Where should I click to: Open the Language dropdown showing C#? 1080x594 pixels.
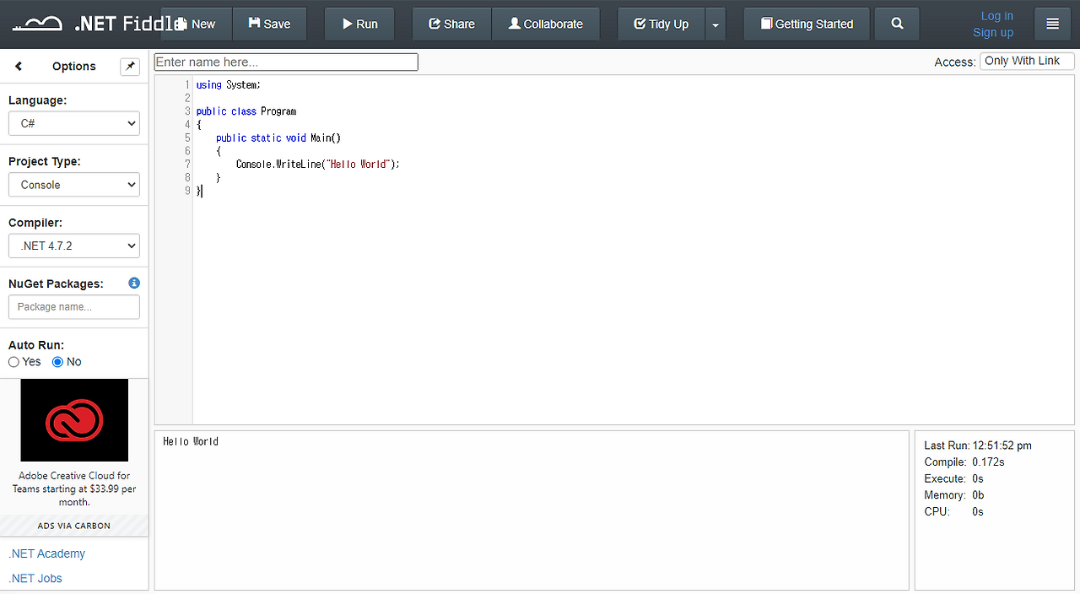(73, 123)
